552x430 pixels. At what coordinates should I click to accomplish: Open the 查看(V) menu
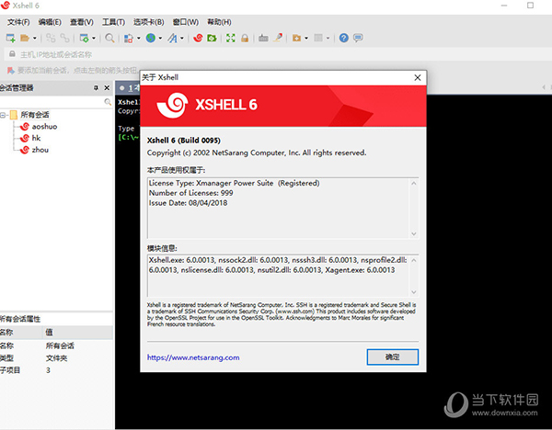[82, 22]
